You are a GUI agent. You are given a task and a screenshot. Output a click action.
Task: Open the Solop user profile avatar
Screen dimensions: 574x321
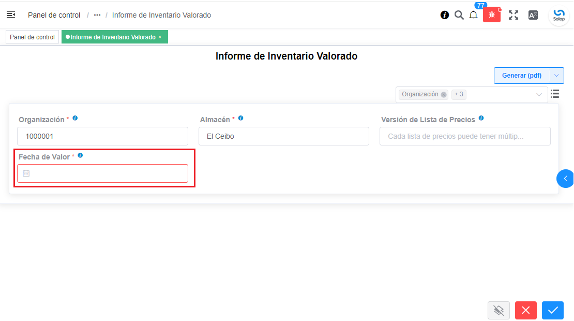pyautogui.click(x=558, y=15)
